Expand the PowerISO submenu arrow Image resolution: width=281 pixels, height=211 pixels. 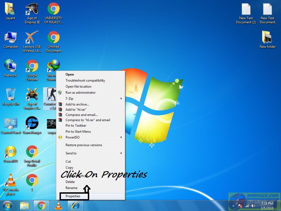[121, 137]
